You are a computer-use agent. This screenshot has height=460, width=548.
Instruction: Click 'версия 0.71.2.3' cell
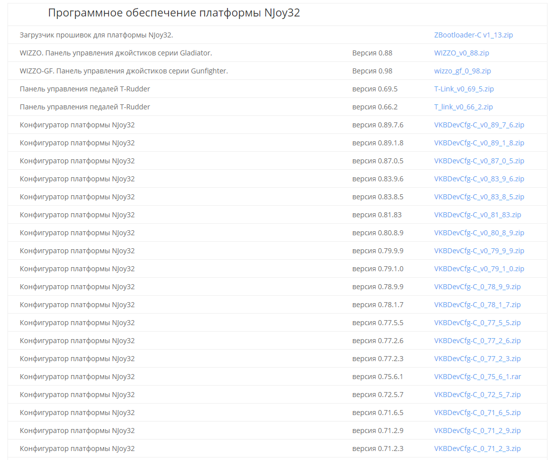click(x=377, y=449)
